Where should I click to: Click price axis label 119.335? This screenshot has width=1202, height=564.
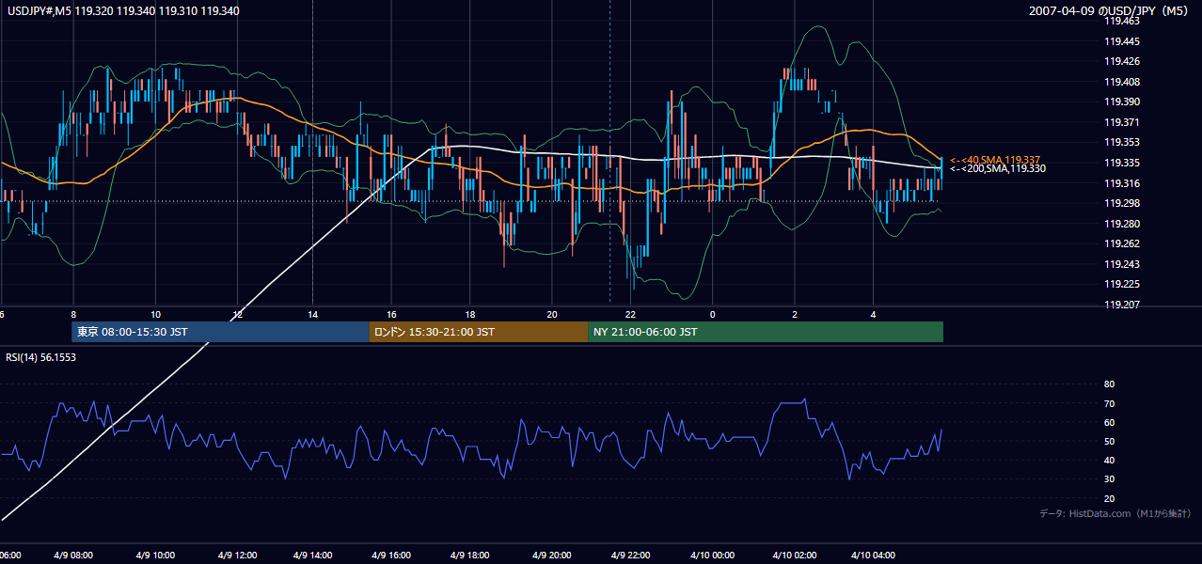[x=1123, y=163]
